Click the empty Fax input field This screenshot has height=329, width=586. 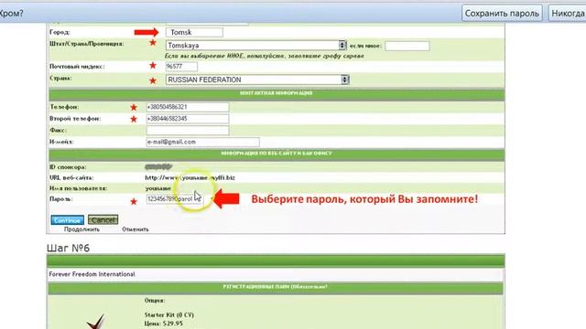coord(187,130)
